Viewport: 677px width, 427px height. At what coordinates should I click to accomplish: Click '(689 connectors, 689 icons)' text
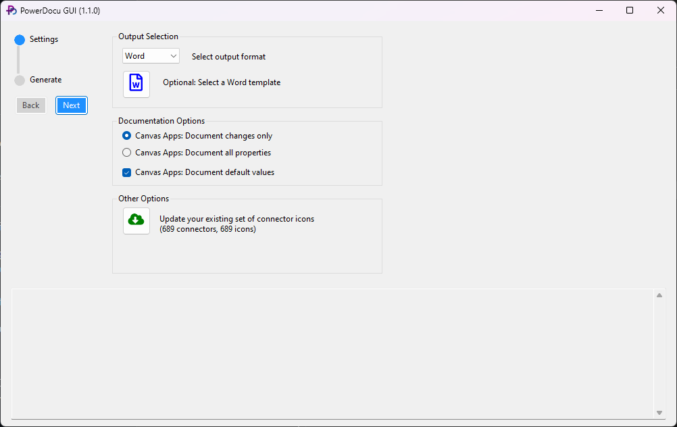pyautogui.click(x=207, y=229)
